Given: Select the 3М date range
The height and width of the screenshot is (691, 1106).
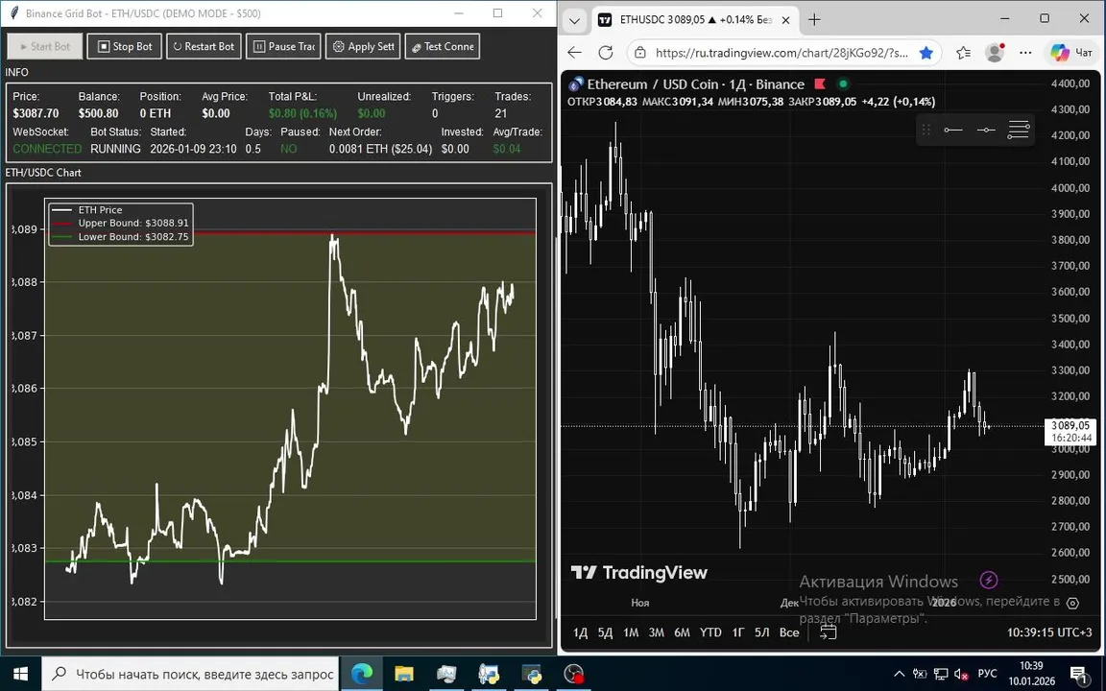Looking at the screenshot, I should point(656,632).
